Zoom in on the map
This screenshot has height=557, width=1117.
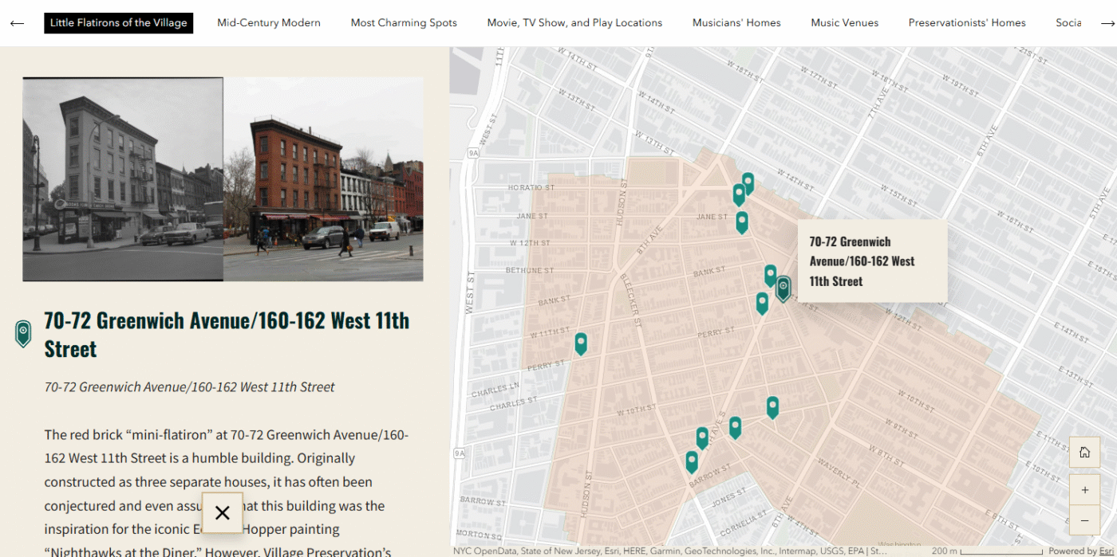[x=1084, y=490]
